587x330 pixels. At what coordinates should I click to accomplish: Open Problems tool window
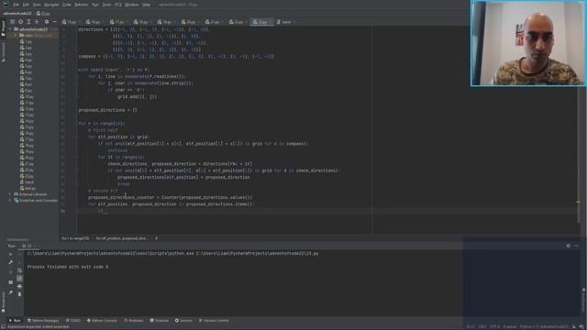(134, 321)
